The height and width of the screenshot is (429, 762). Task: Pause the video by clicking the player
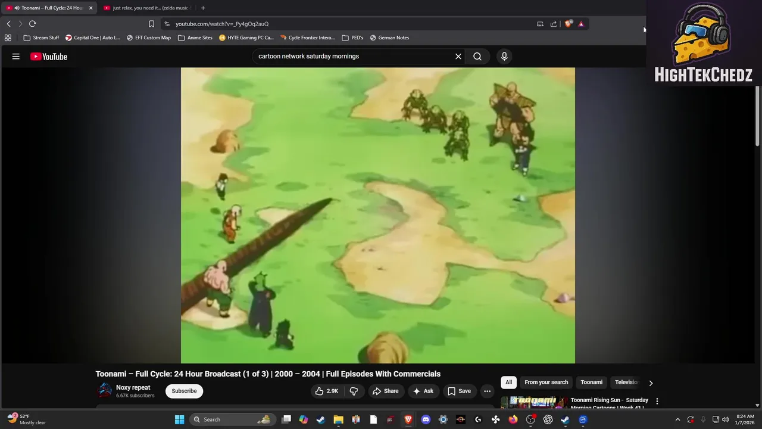coord(378,215)
